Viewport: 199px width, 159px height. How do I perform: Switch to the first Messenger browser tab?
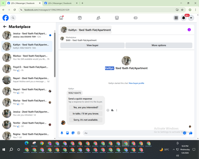24,3
